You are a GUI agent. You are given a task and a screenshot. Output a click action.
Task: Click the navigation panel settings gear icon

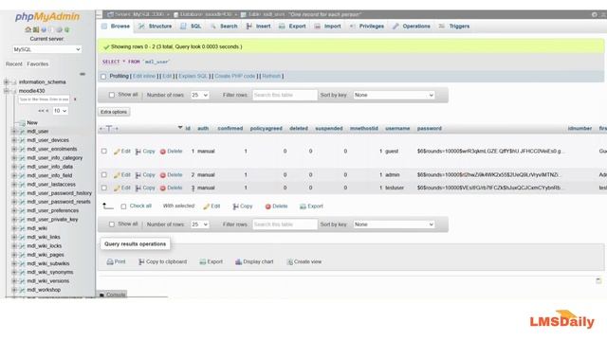coord(59,29)
